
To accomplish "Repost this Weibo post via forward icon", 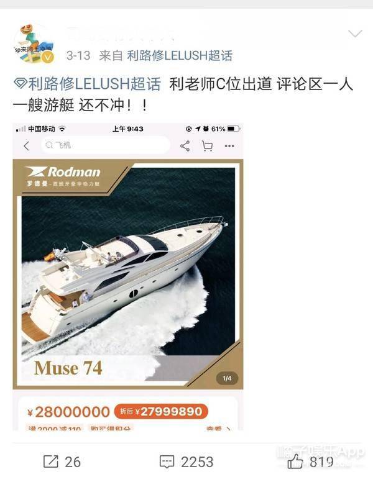I will 50,462.
